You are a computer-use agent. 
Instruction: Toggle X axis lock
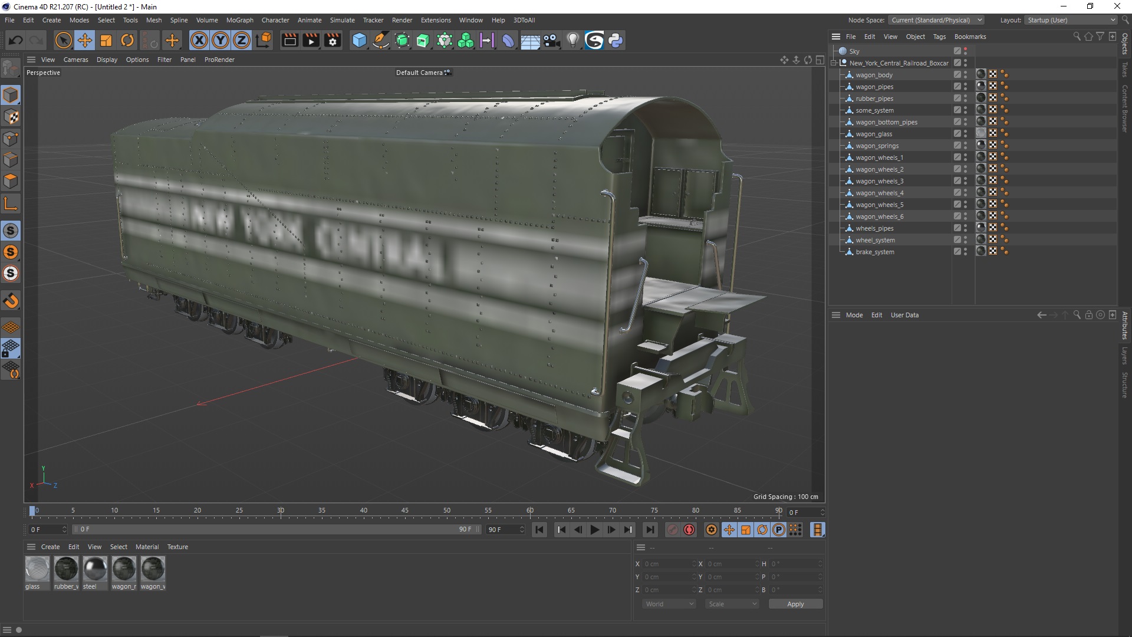(x=199, y=40)
